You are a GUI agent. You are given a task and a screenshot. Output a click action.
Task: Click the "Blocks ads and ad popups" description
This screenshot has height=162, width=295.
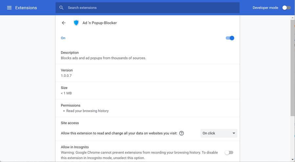click(103, 58)
